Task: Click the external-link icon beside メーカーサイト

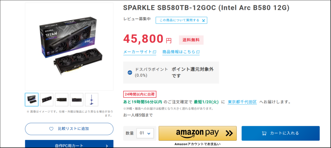Action: click(x=155, y=52)
